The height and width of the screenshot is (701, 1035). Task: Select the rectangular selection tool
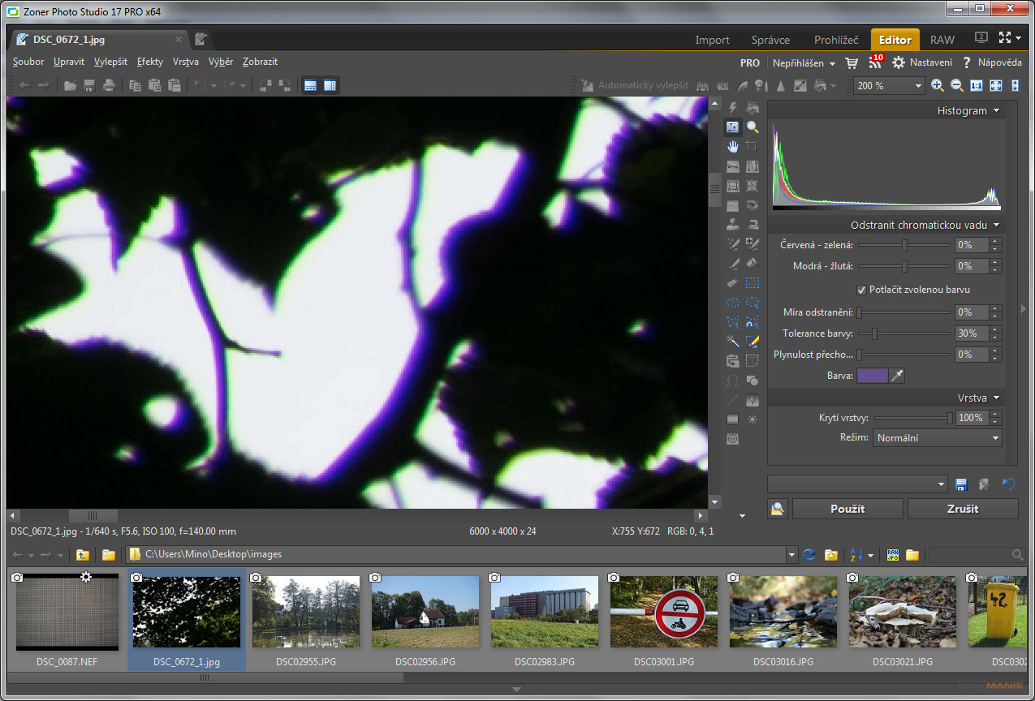[x=753, y=283]
